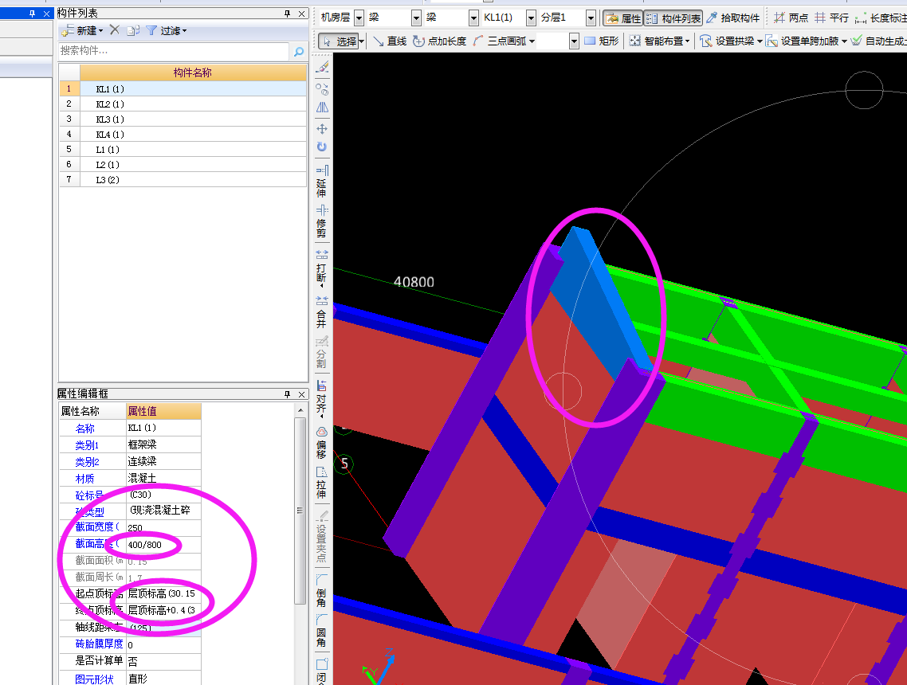Viewport: 907px width, 685px height.
Task: Click the 平行 parallel axis tool
Action: tap(831, 18)
